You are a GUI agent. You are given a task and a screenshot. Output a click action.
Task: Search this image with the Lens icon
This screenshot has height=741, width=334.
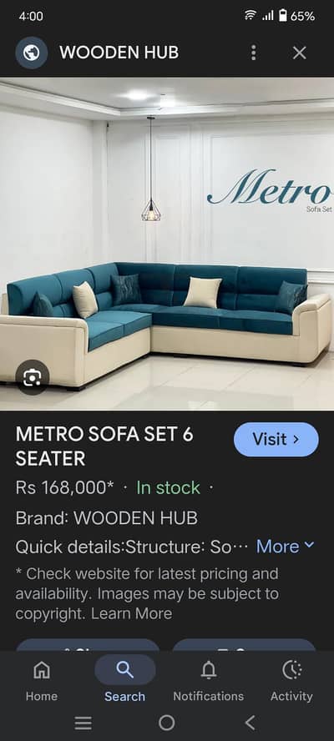[33, 377]
